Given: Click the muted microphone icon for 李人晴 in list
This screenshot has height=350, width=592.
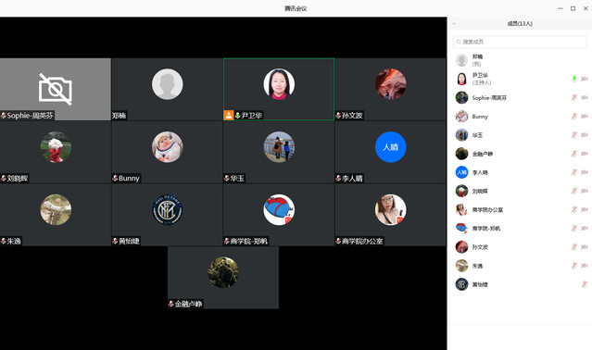Looking at the screenshot, I should (573, 172).
